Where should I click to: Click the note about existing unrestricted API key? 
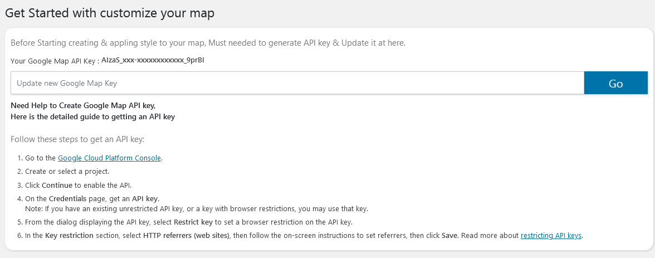pyautogui.click(x=196, y=208)
